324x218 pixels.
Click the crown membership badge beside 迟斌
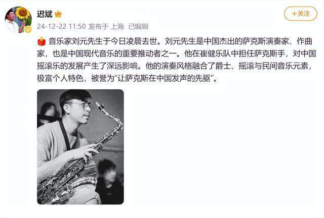(x=58, y=14)
